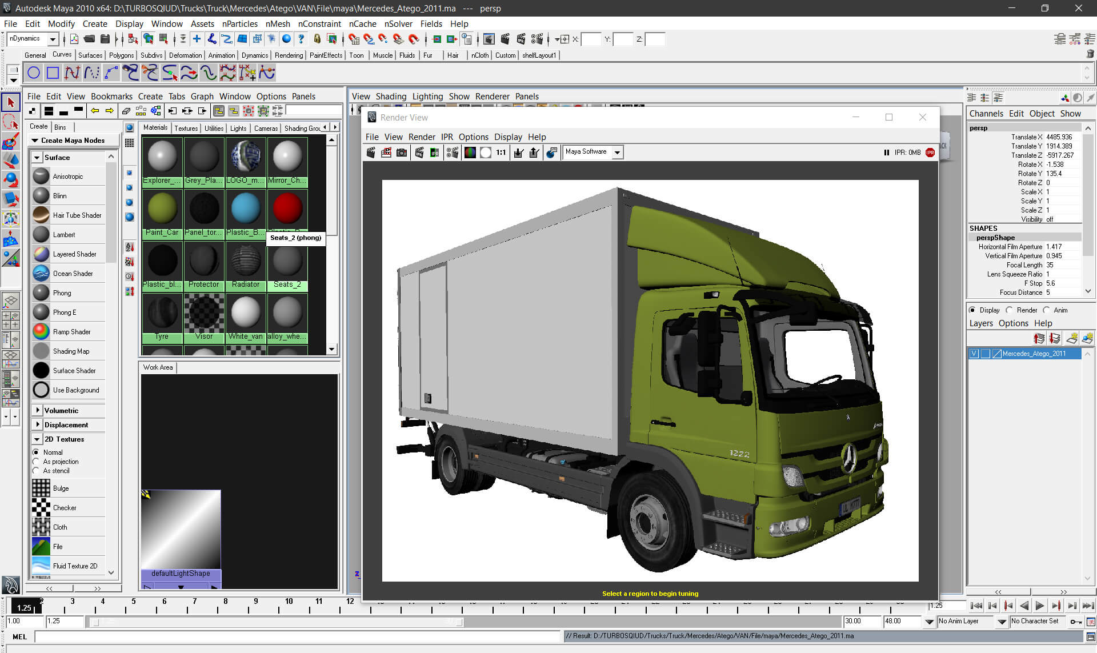
Task: Select the NURBS Circle tool on the Curves shelf
Action: (x=34, y=73)
